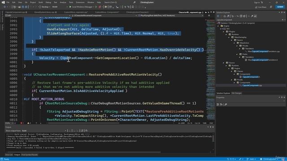Collapse the Plugins folder node
287x161 pixels.
(x=223, y=32)
